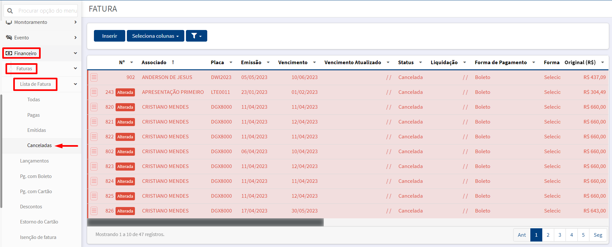Open row menu icon for fatura 820
612x247 pixels.
[94, 107]
